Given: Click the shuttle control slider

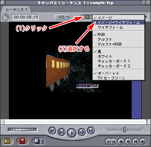Looking at the screenshot, I should click(125, 129).
